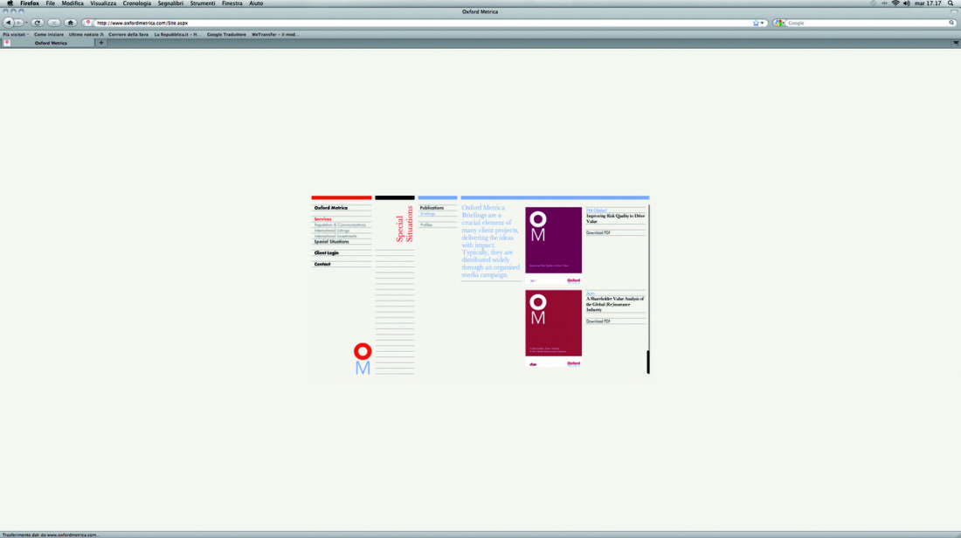
Task: Open the Finestra menu
Action: click(232, 3)
